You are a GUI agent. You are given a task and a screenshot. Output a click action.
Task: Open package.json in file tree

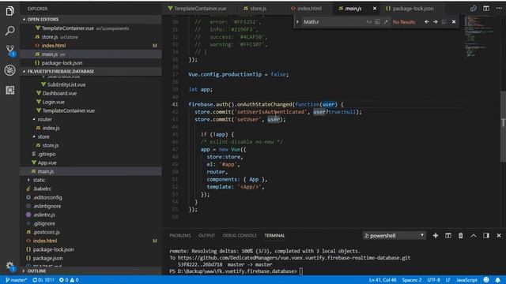tap(47, 258)
